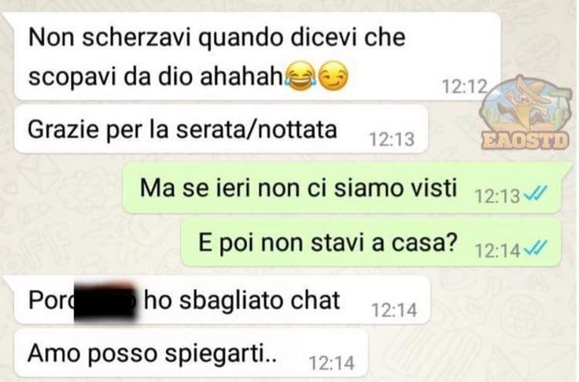The image size is (579, 382).
Task: Click the 12:12 timestamp
Action: tap(464, 87)
